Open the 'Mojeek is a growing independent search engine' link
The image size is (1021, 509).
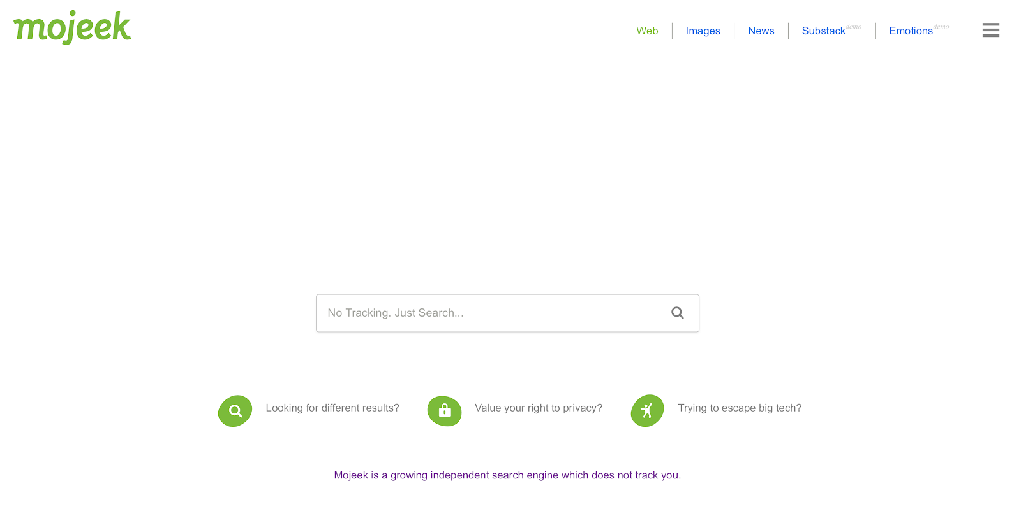[507, 475]
